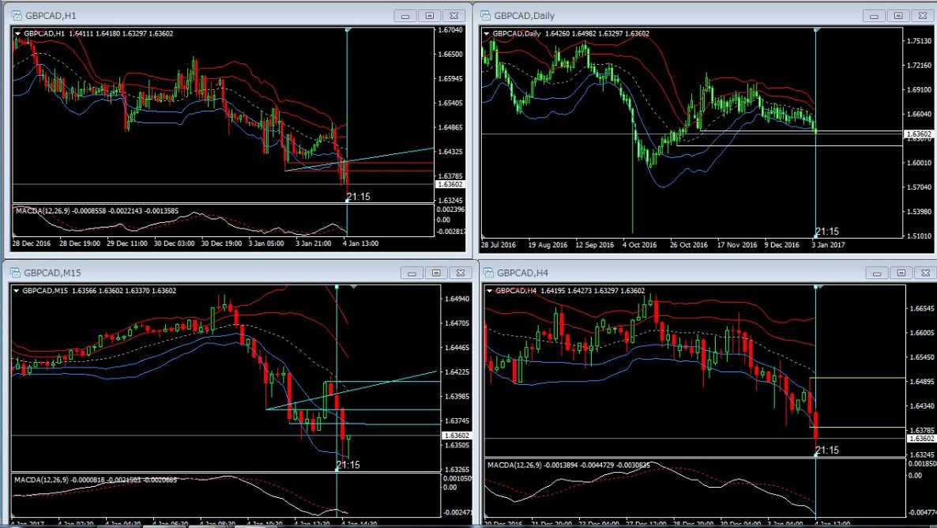Minimize the GBPCAD,Daily chart window
Image resolution: width=937 pixels, height=528 pixels.
tap(874, 15)
